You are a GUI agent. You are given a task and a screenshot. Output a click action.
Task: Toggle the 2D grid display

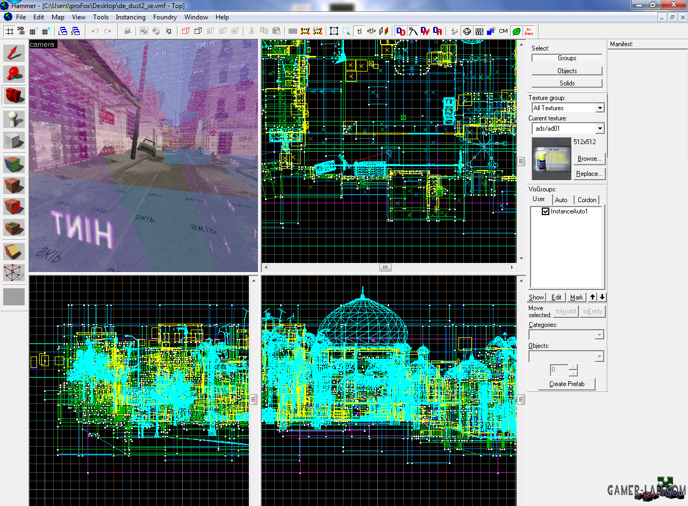coord(9,31)
